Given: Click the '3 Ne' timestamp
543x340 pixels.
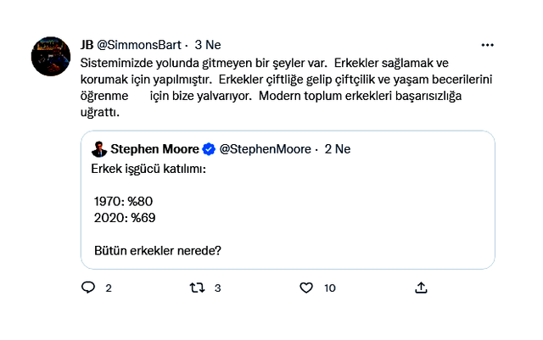Looking at the screenshot, I should (x=208, y=45).
